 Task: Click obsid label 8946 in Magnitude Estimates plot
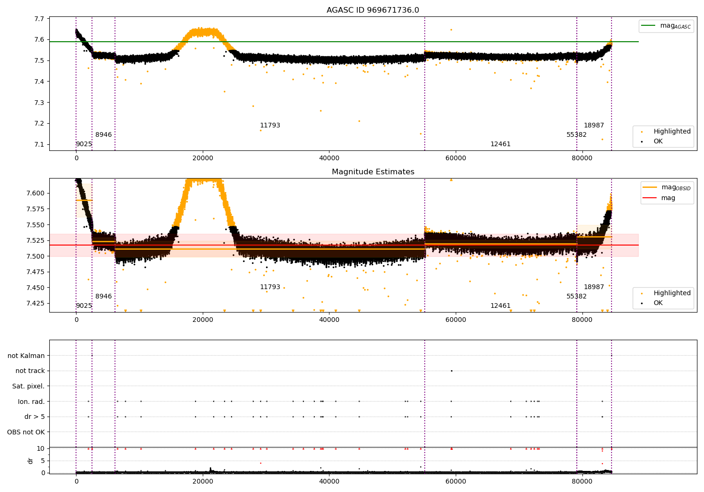pyautogui.click(x=104, y=296)
